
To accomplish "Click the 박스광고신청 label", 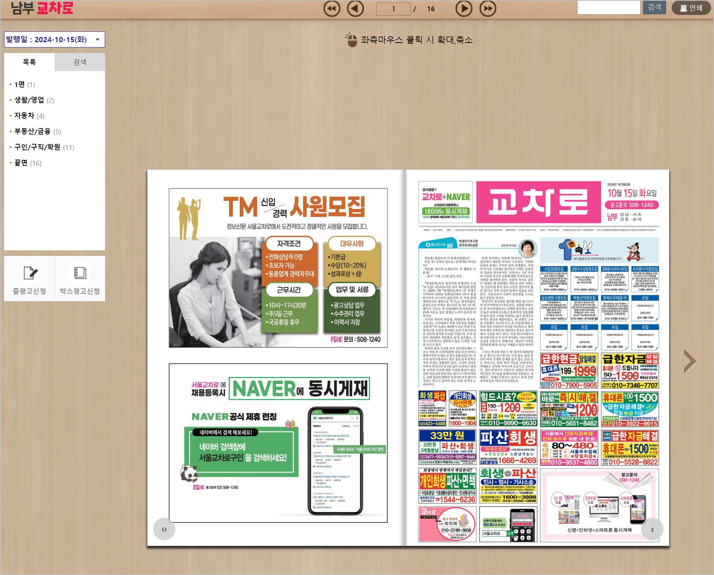I will click(x=80, y=291).
